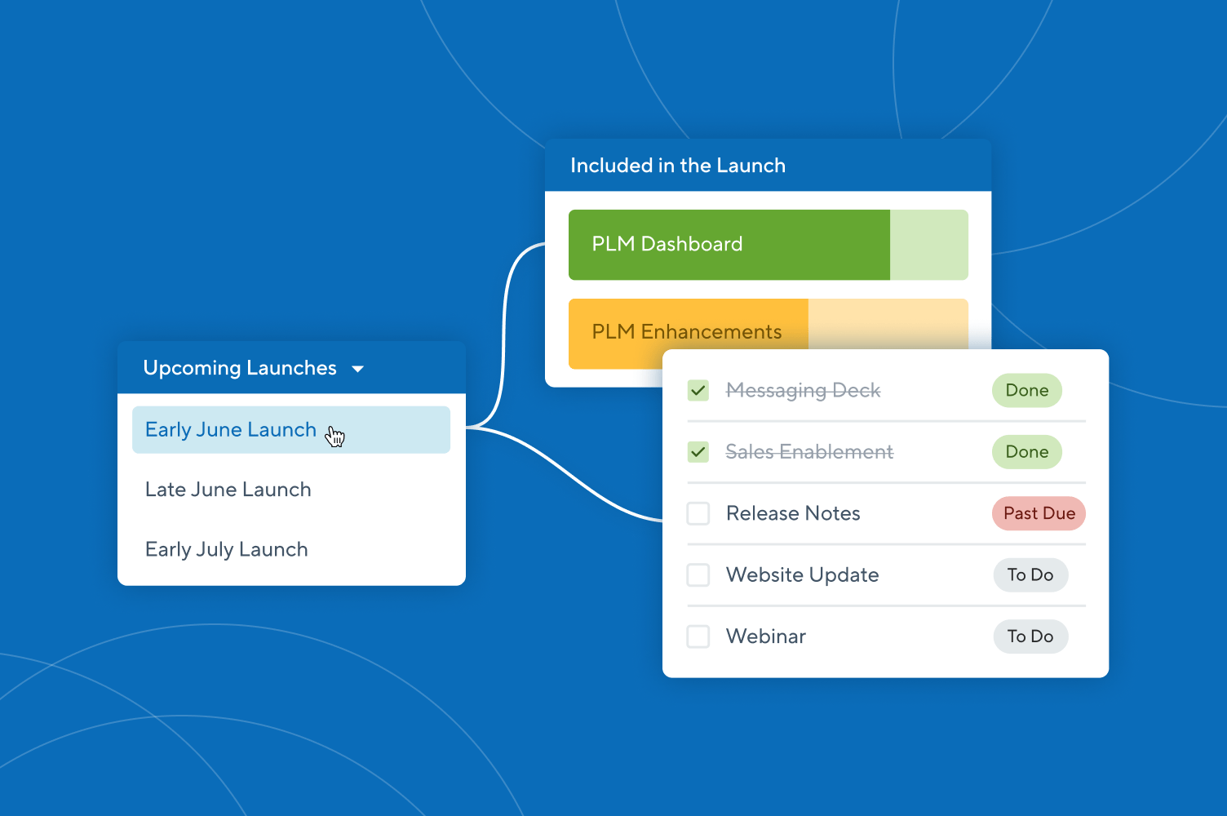This screenshot has height=816, width=1227.
Task: Click the green checkmark beside Messaging Deck
Action: pyautogui.click(x=698, y=390)
